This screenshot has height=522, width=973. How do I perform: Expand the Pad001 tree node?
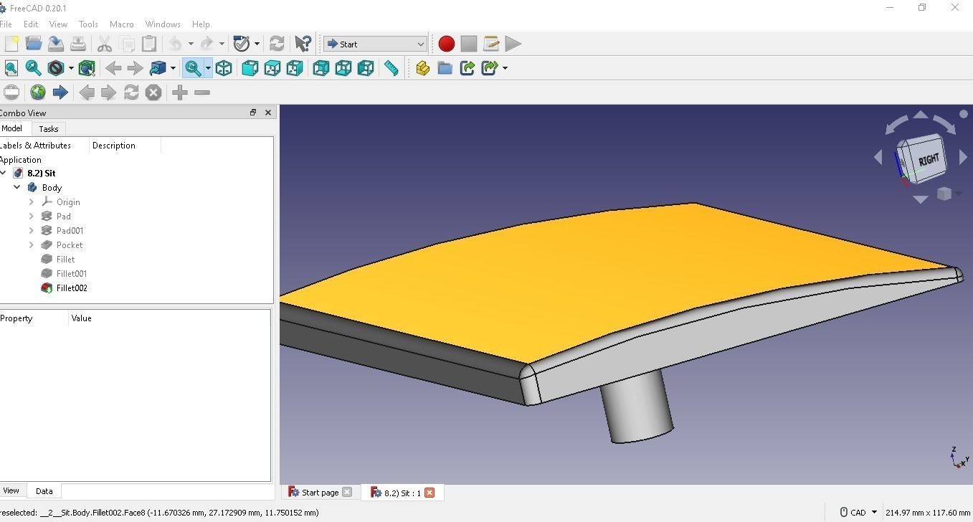coord(32,230)
